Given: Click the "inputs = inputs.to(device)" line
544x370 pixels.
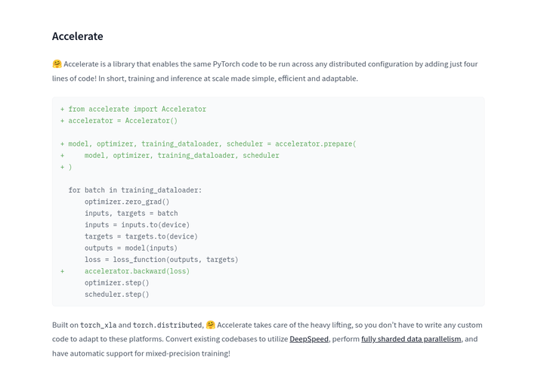Looking at the screenshot, I should pyautogui.click(x=137, y=225).
